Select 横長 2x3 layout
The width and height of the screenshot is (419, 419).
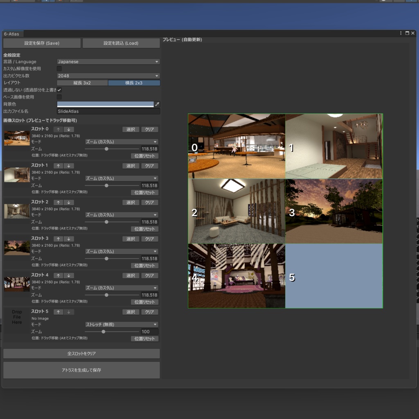pos(134,83)
